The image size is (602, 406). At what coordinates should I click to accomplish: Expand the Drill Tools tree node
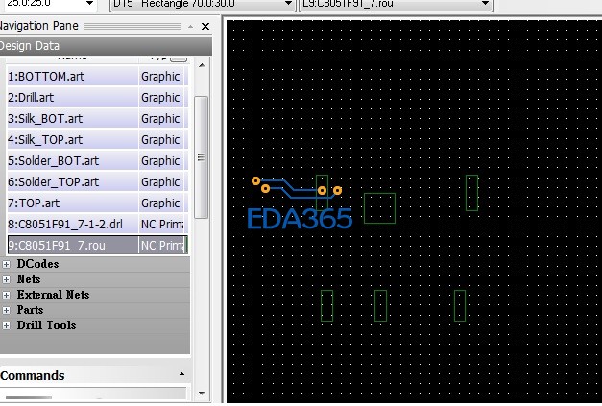tap(6, 325)
